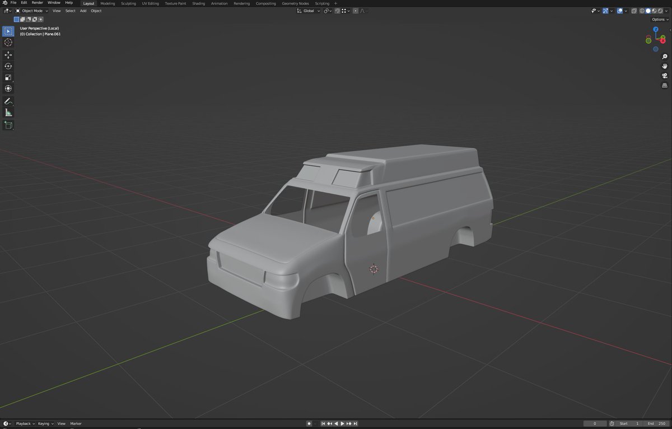672x429 pixels.
Task: Jump to the timeline end frame
Action: pyautogui.click(x=354, y=423)
